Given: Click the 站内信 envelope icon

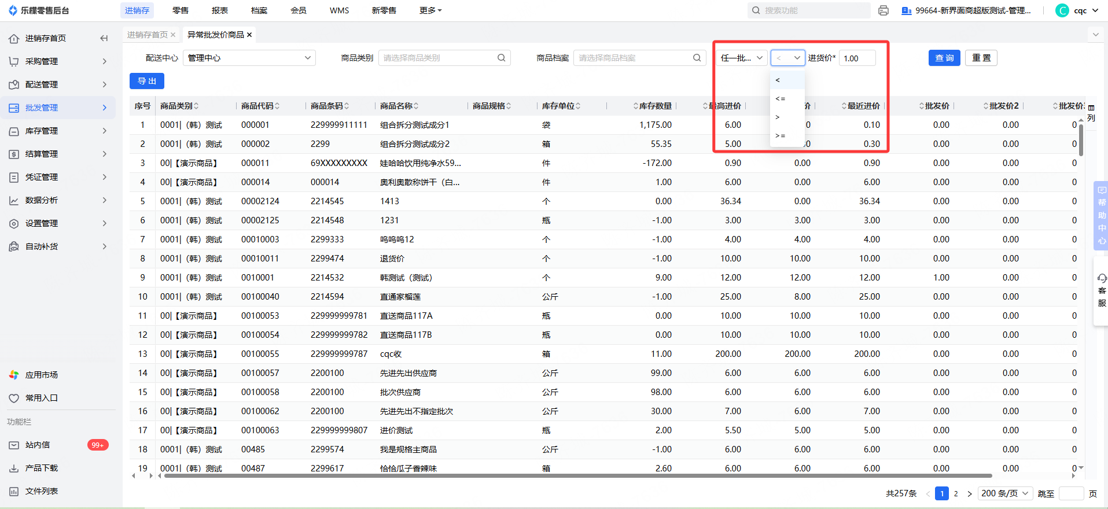Looking at the screenshot, I should (x=14, y=445).
